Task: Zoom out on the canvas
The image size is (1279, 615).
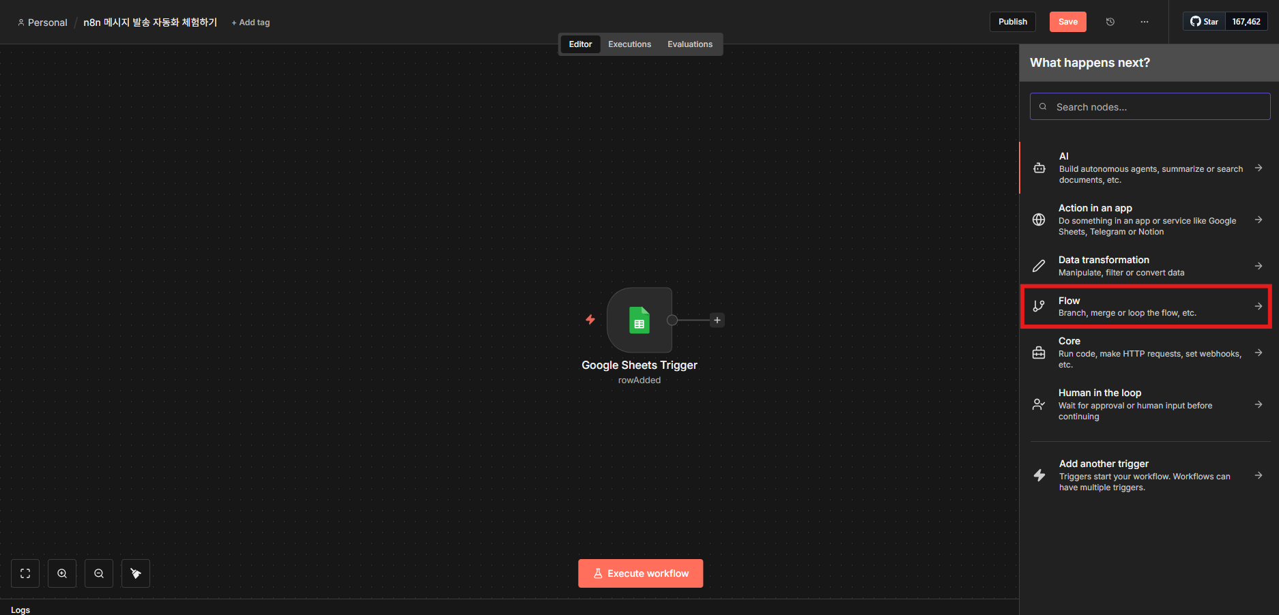Action: pyautogui.click(x=99, y=573)
